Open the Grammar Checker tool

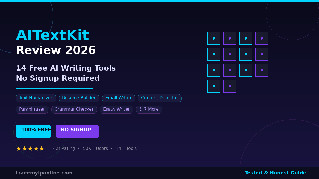pyautogui.click(x=74, y=109)
